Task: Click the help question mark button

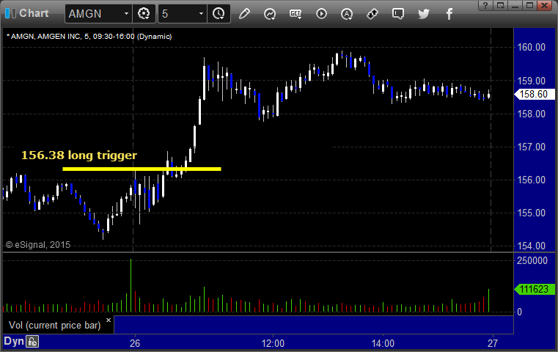Action: click(485, 5)
